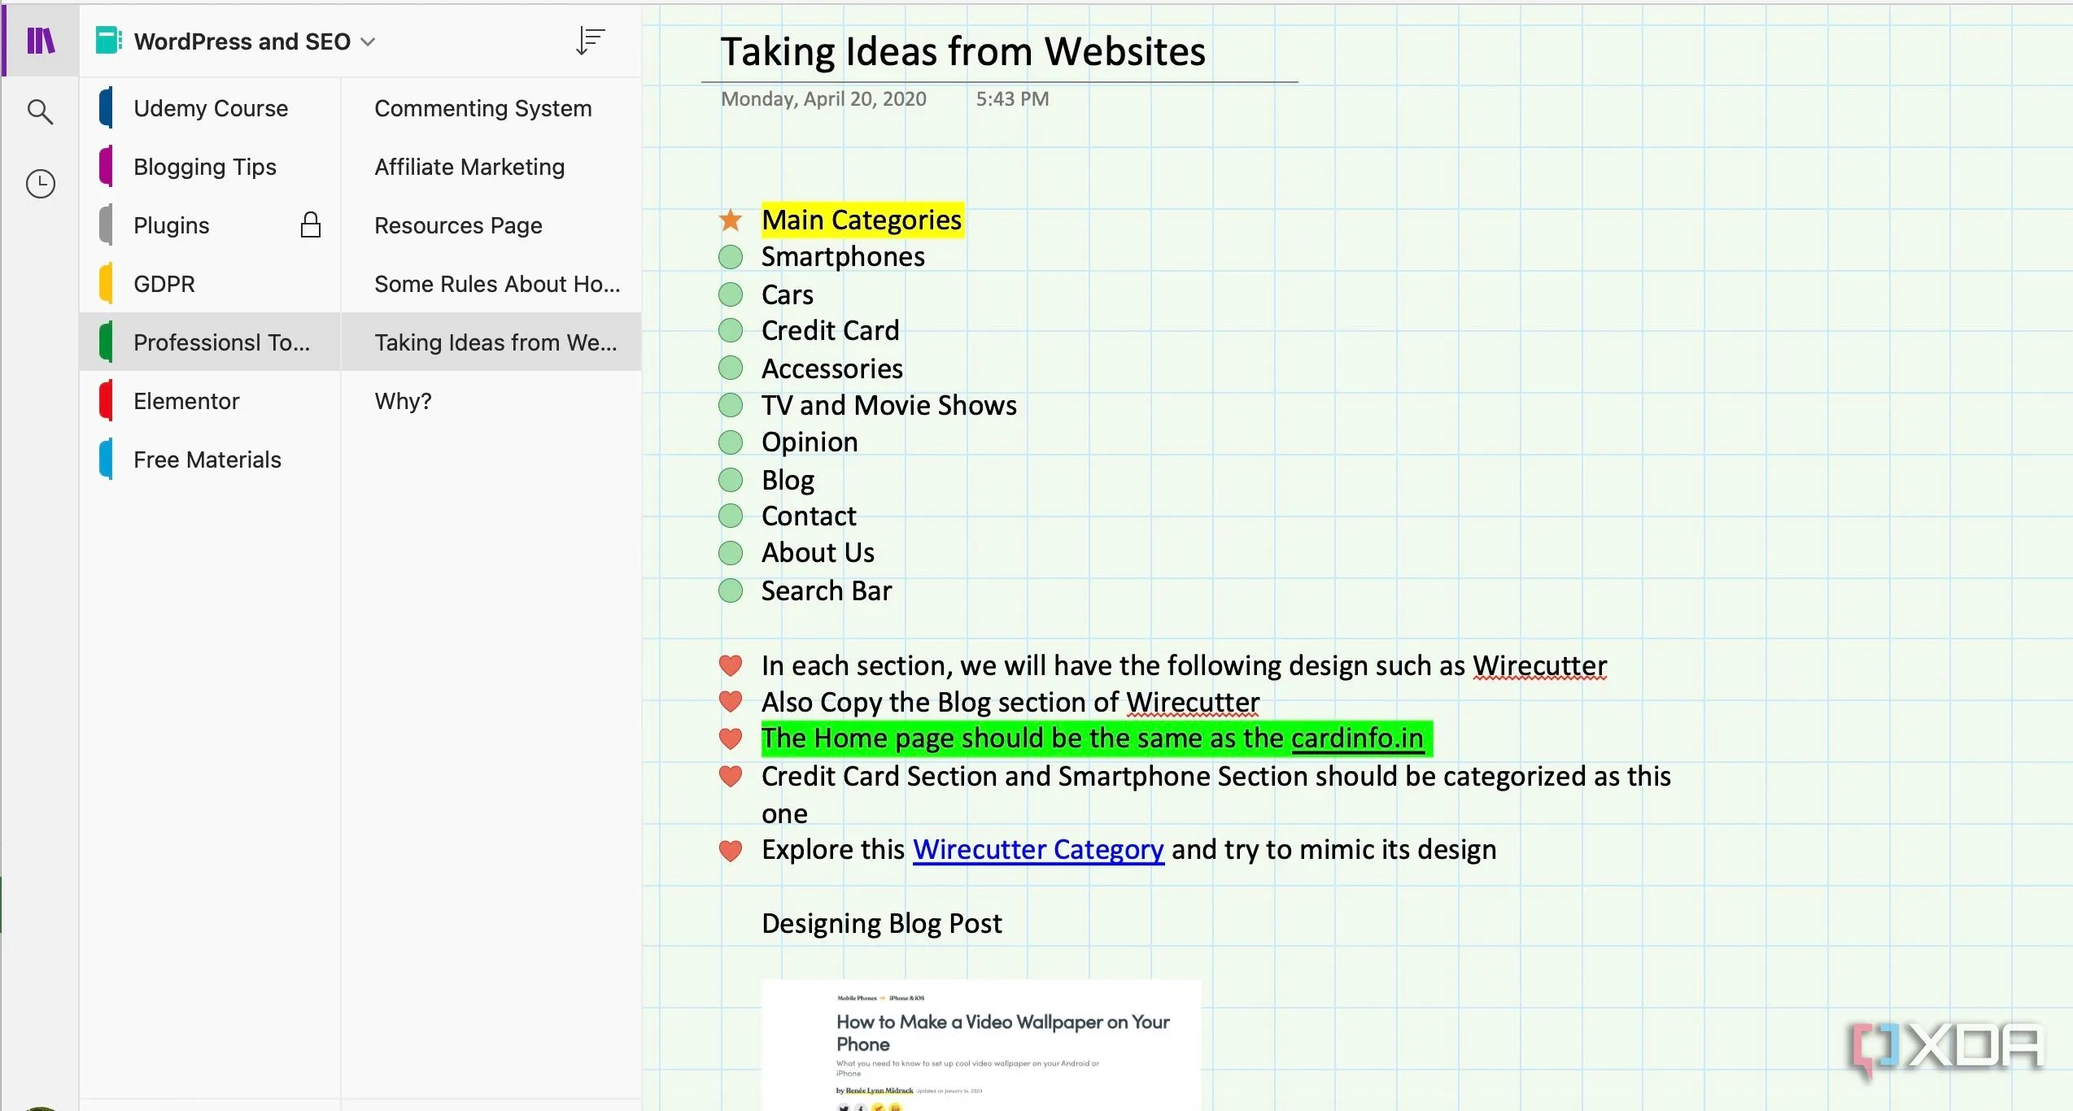Click the embedded blog post screenshot image

tap(980, 1046)
